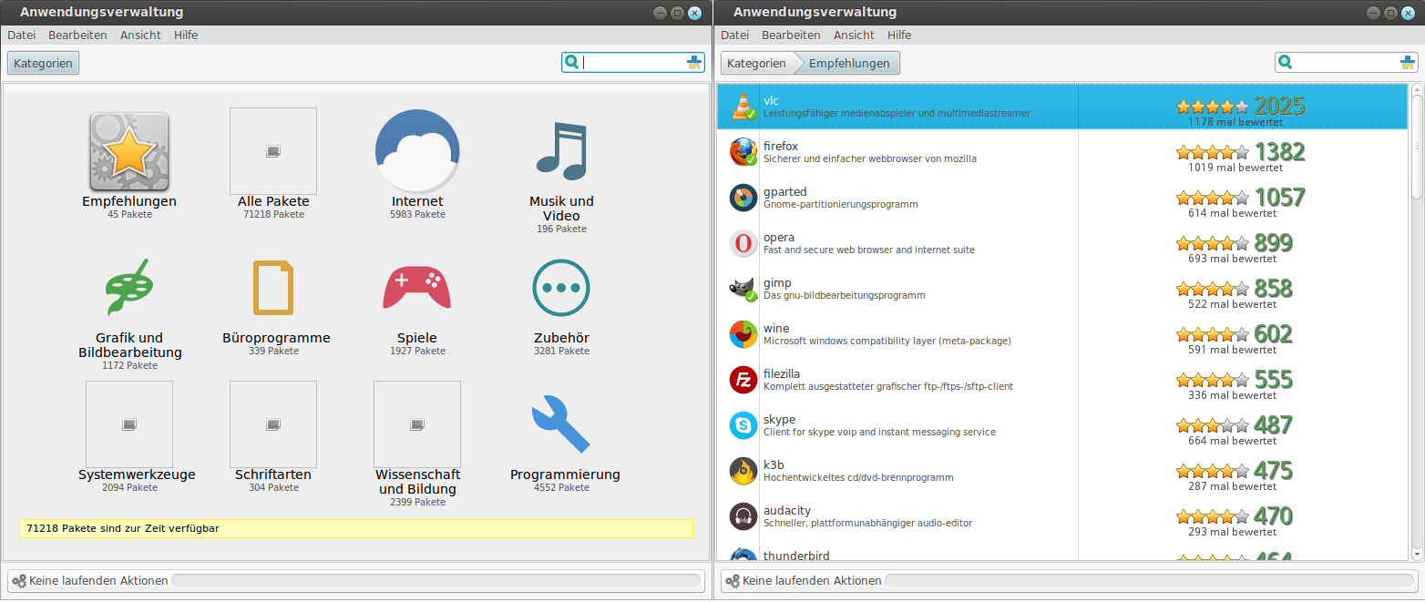Open Datei menu in left window
1425x602 pixels.
[x=21, y=35]
